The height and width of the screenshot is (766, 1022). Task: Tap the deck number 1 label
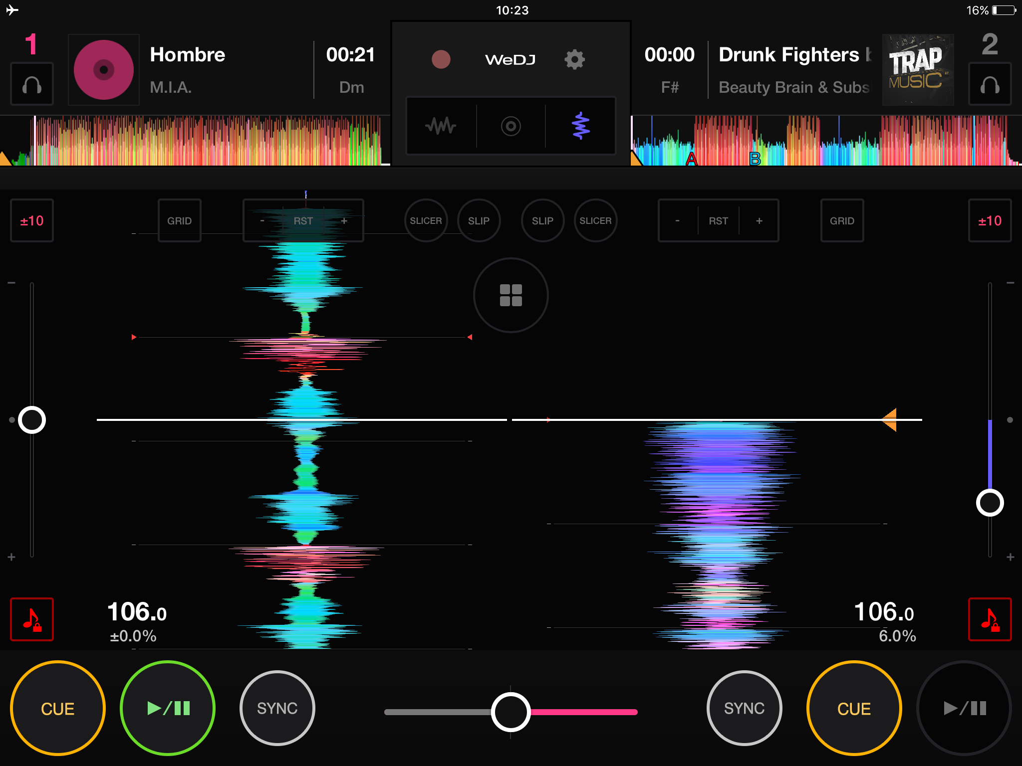[x=31, y=44]
